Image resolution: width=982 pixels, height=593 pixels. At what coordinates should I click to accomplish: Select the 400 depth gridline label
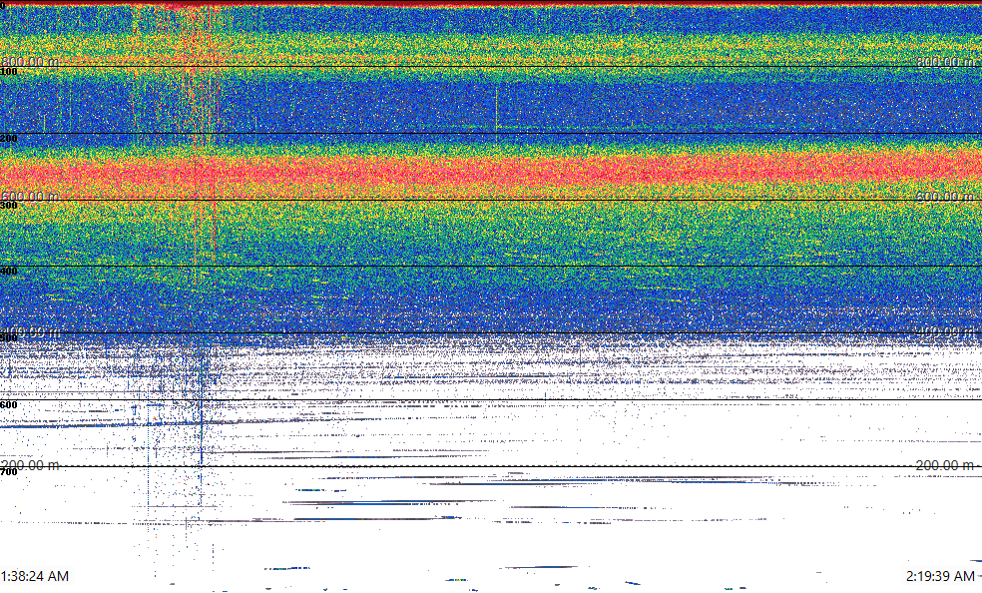[9, 272]
